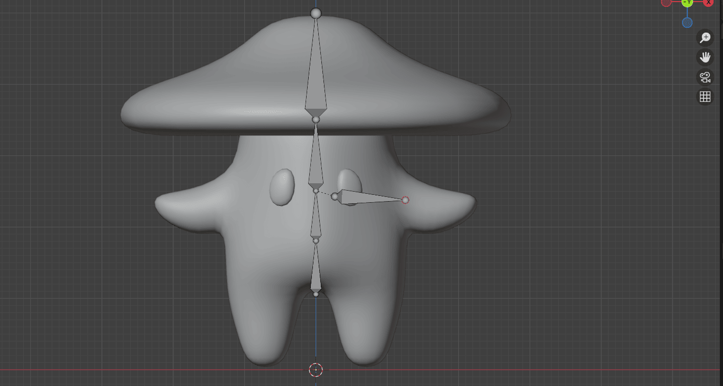Select the lowest bone joint between the legs
Screen dimensions: 723x386
[x=316, y=294]
